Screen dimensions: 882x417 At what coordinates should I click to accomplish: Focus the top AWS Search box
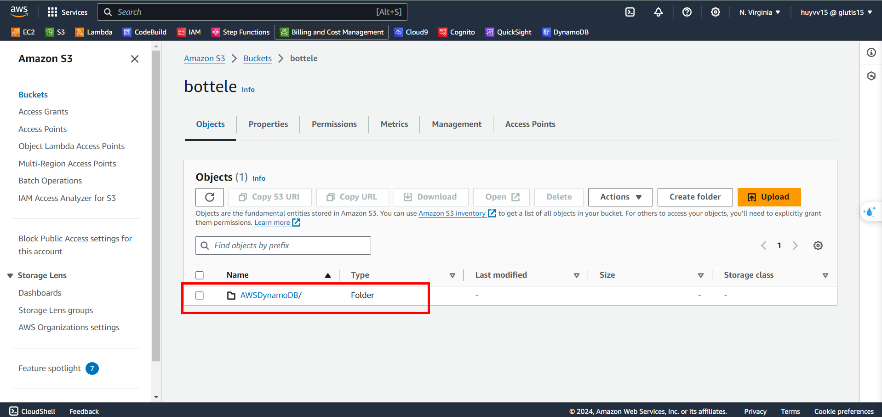pos(252,12)
